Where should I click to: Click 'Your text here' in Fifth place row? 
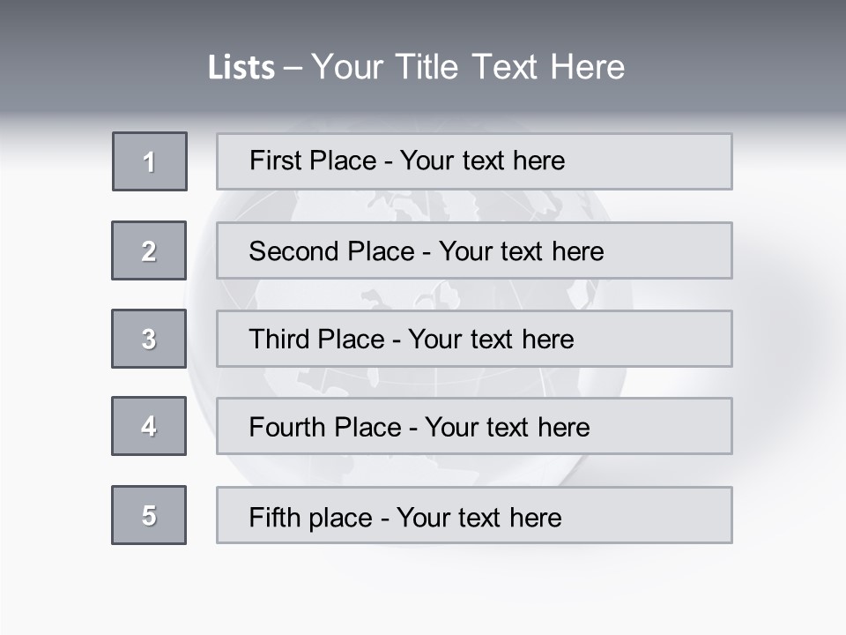point(479,517)
